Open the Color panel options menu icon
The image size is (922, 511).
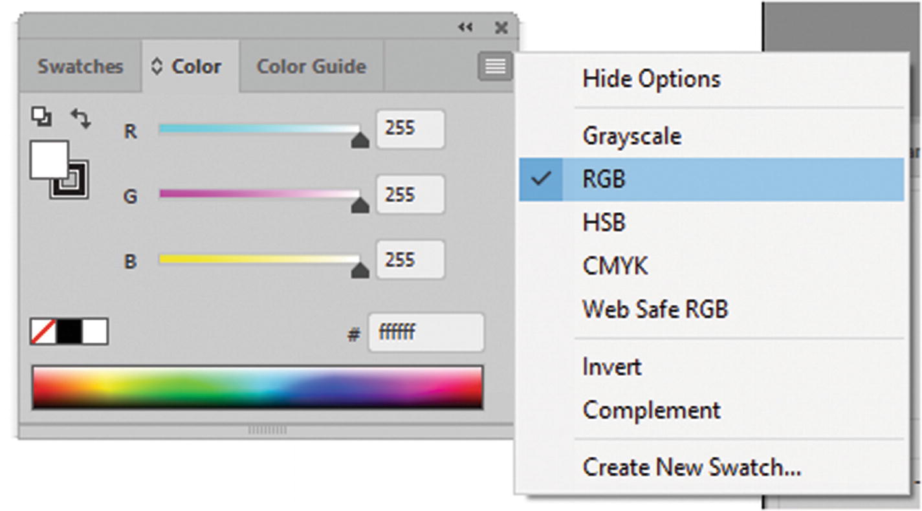click(495, 67)
